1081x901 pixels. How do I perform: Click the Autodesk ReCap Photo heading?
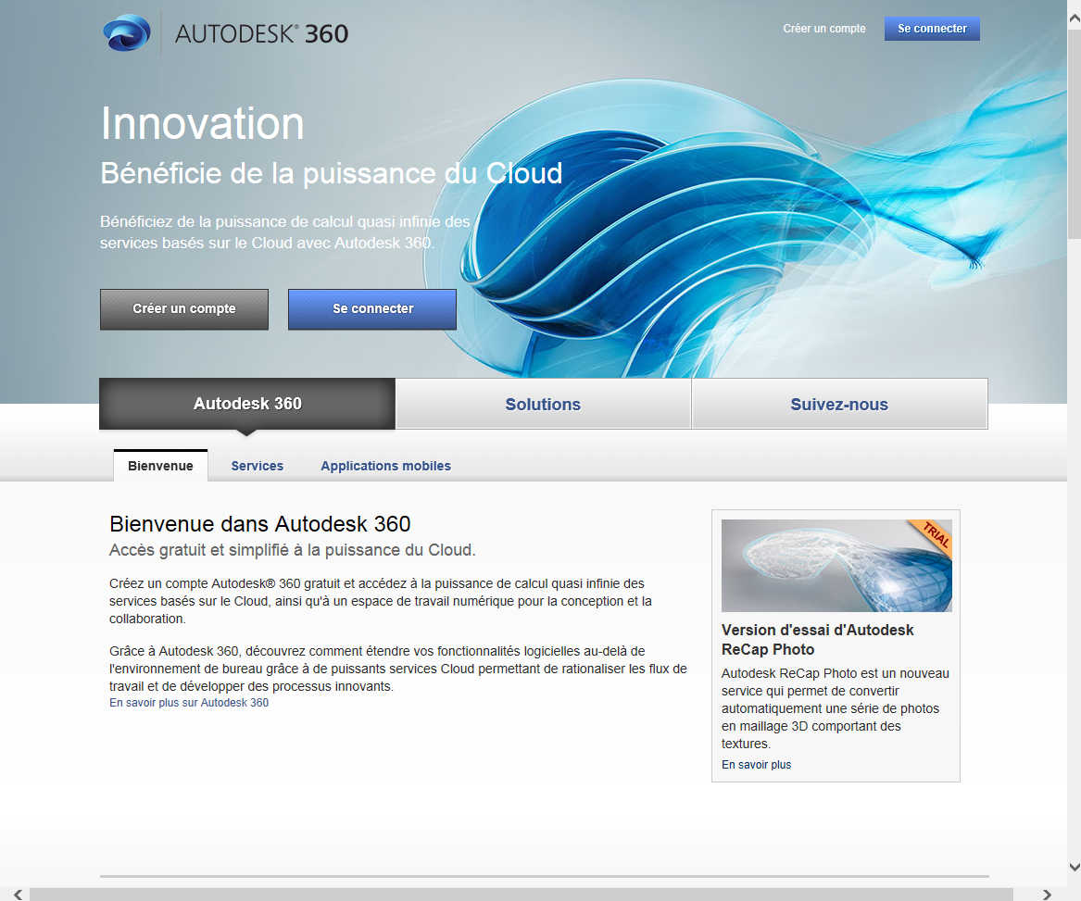(x=817, y=638)
